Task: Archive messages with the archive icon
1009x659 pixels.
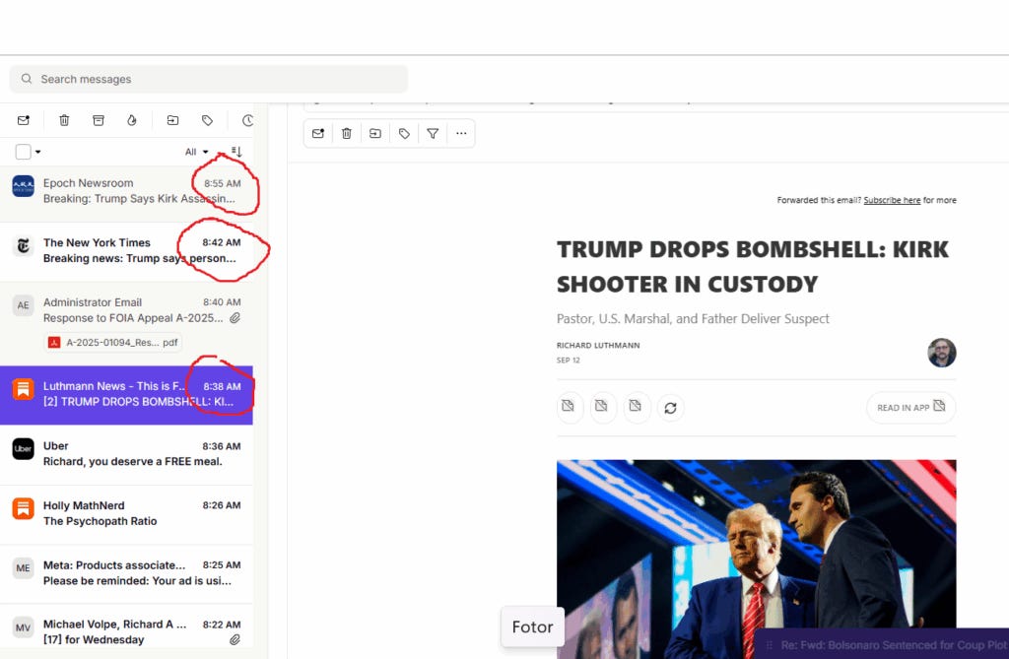Action: pyautogui.click(x=99, y=119)
